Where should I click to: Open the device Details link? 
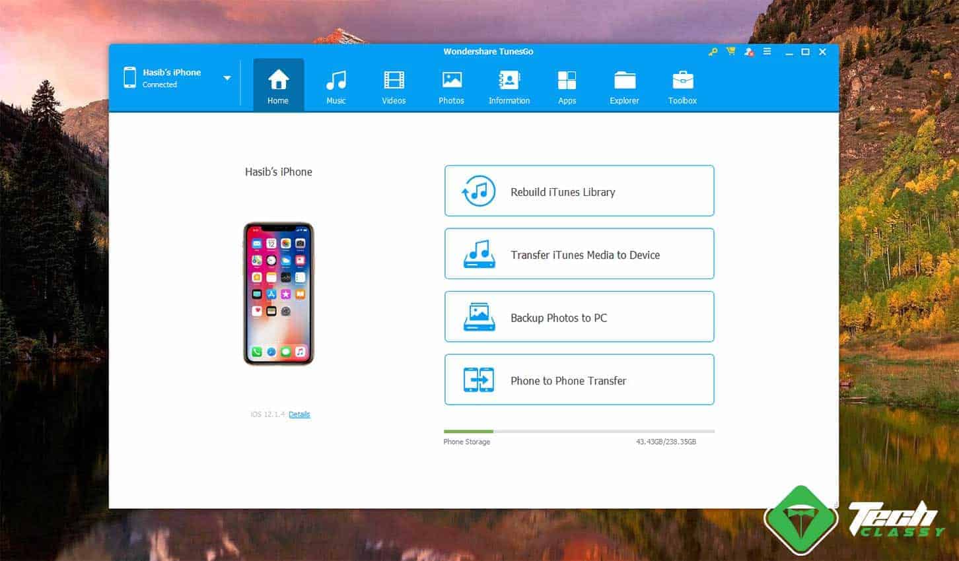point(299,414)
